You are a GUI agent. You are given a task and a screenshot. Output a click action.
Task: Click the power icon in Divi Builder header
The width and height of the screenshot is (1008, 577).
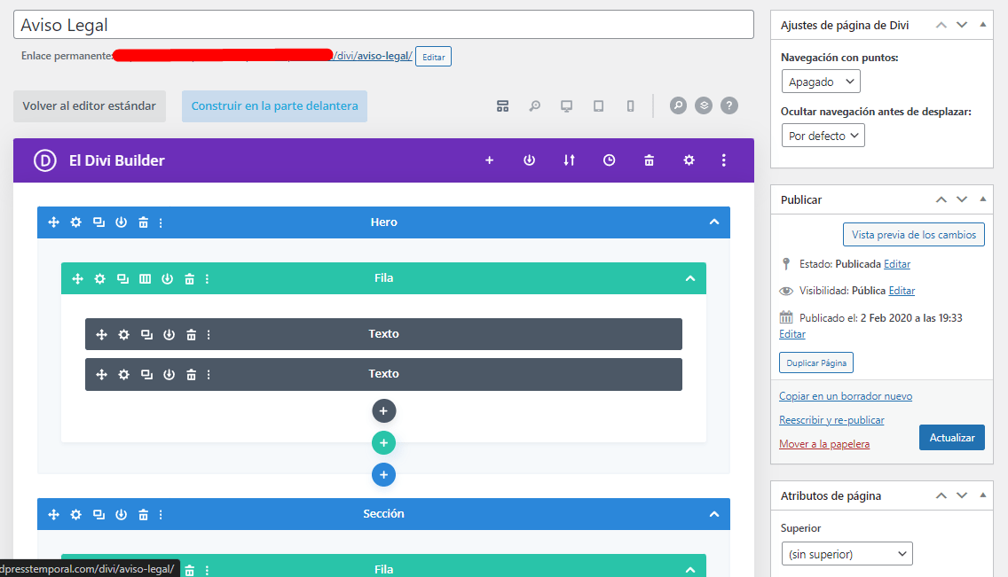point(529,160)
